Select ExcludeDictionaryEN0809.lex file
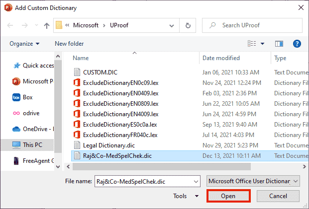Viewport: 309px width, 209px height. (x=120, y=104)
